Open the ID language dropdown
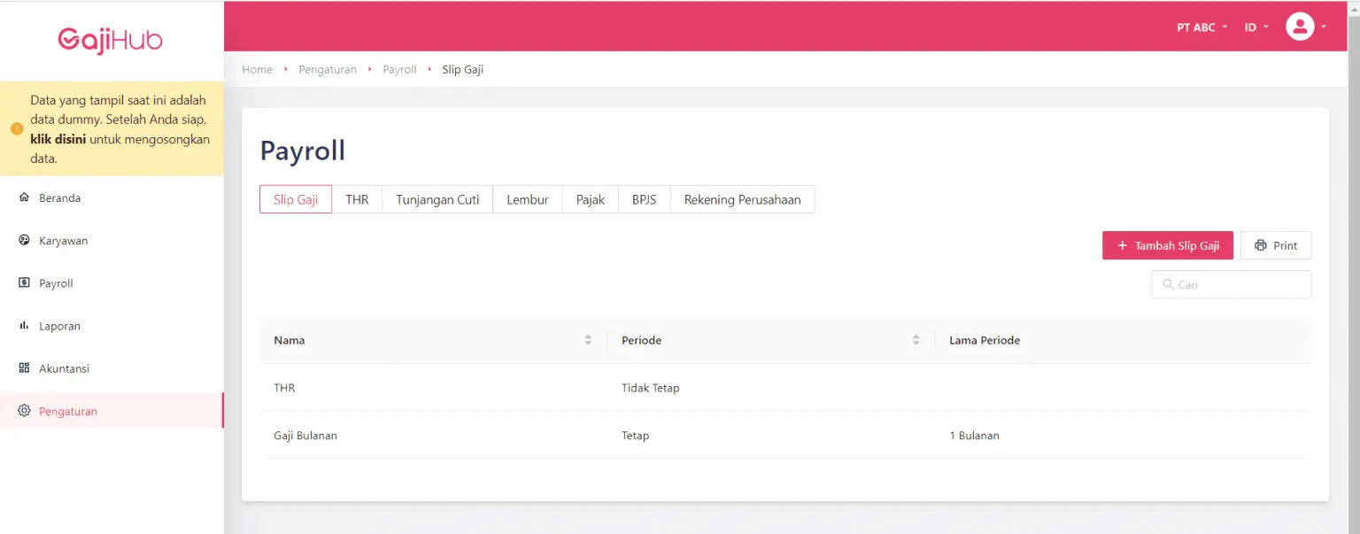 1256,27
